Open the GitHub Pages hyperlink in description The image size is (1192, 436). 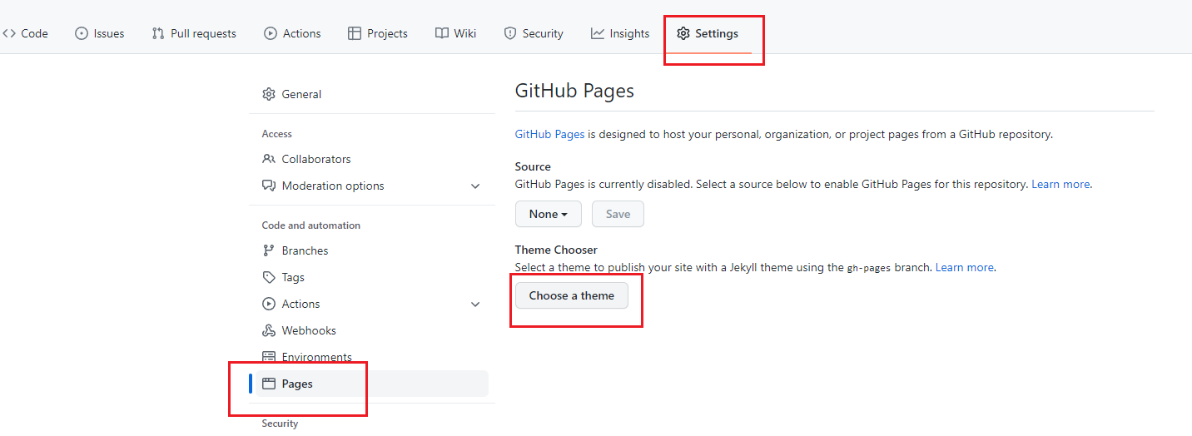point(549,134)
